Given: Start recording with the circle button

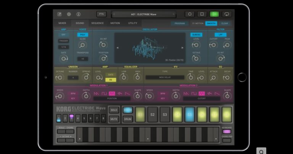Looking at the screenshot, I should pyautogui.click(x=190, y=14).
